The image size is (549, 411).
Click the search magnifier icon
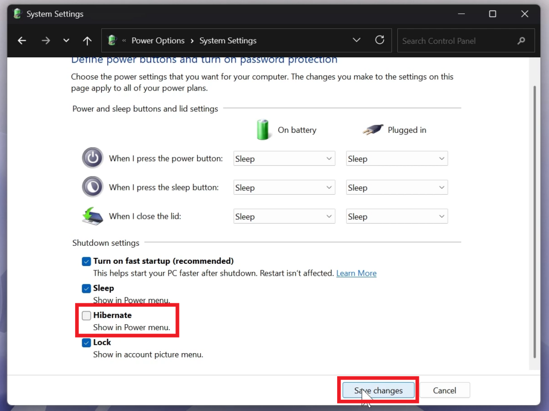pyautogui.click(x=521, y=41)
